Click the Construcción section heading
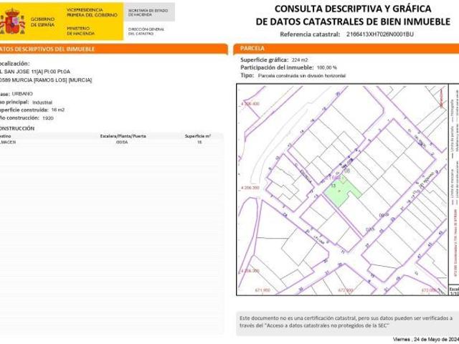The height and width of the screenshot is (344, 459). coord(18,127)
